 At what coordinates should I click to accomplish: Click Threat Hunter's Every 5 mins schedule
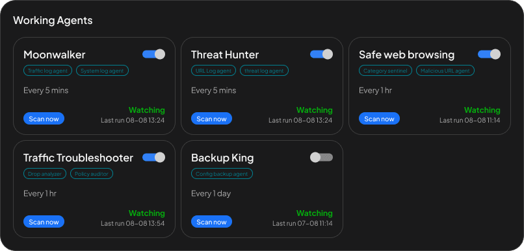(214, 90)
